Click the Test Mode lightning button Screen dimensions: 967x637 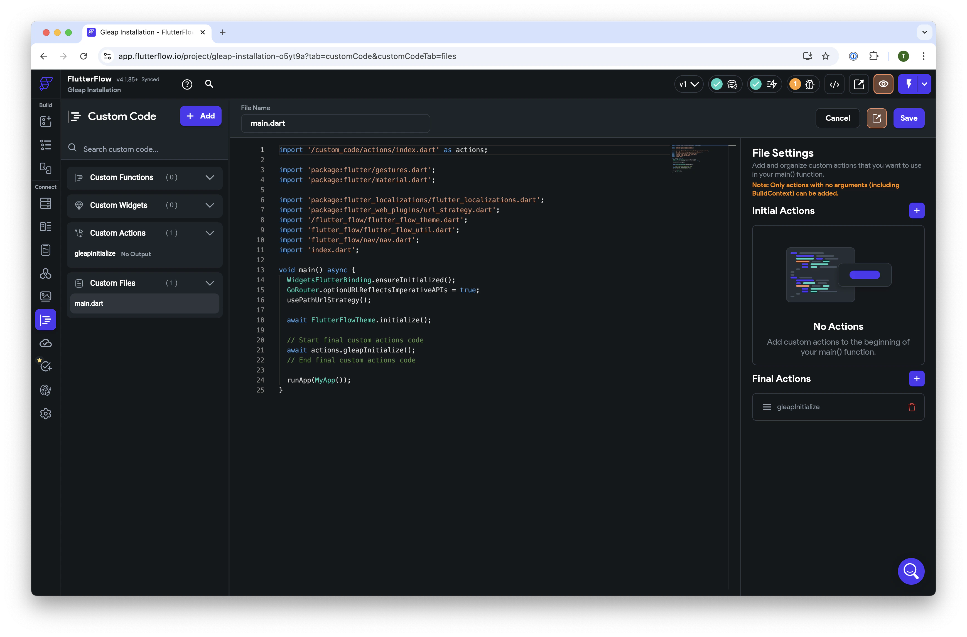click(x=908, y=84)
